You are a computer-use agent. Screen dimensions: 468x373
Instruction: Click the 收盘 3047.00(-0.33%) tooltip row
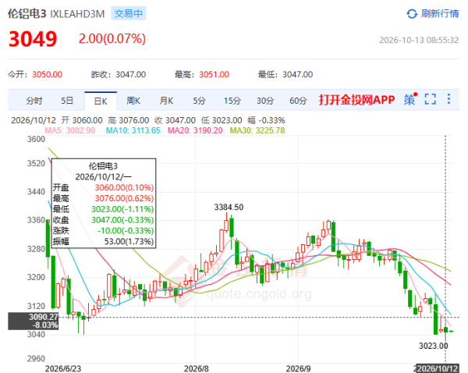(x=103, y=220)
